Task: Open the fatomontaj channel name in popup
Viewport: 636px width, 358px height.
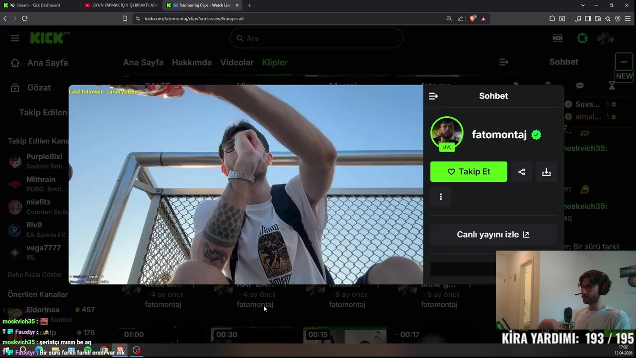Action: coord(499,134)
